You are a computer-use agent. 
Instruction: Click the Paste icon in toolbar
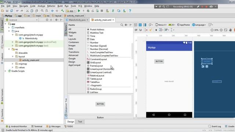pos(36,11)
